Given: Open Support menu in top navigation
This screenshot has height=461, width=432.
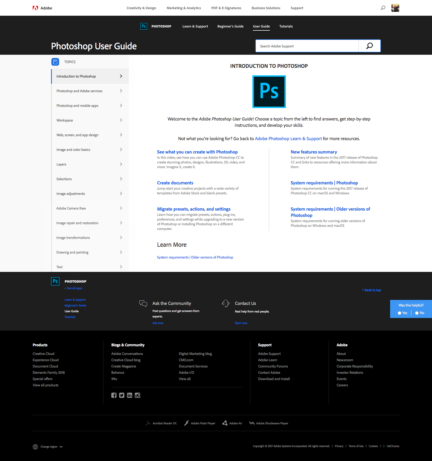Looking at the screenshot, I should [x=297, y=8].
